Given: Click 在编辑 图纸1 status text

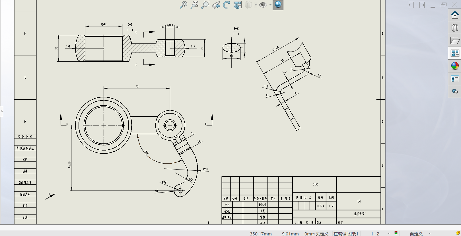Looking at the screenshot, I should pos(346,234).
